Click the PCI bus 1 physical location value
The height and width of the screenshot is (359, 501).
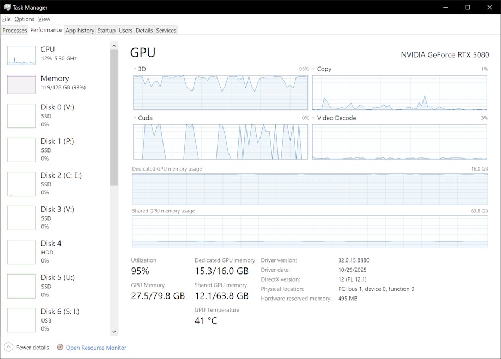coord(376,289)
